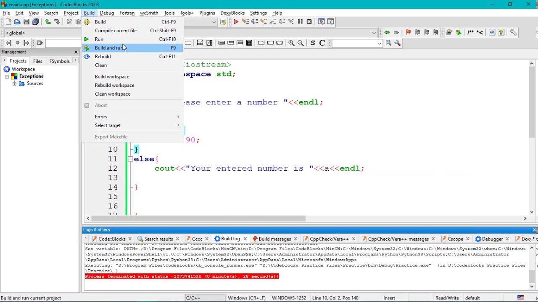Click the Insert mode status bar entry
The width and height of the screenshot is (538, 302).
[x=389, y=298]
